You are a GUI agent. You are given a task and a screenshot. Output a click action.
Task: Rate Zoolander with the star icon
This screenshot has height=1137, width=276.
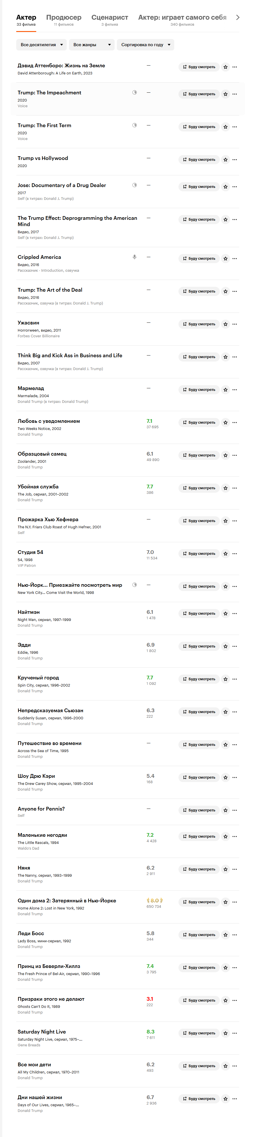click(225, 456)
